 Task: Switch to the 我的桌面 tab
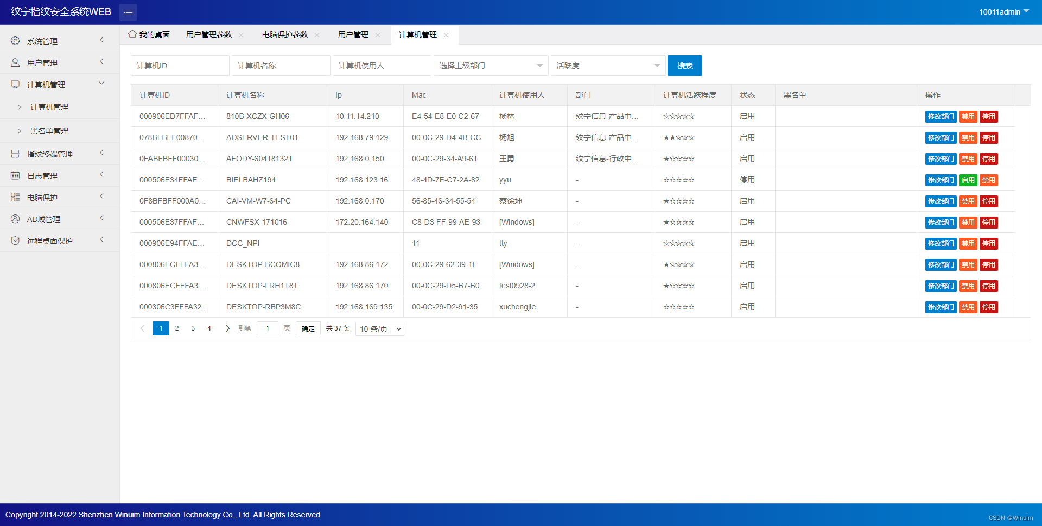pyautogui.click(x=149, y=35)
